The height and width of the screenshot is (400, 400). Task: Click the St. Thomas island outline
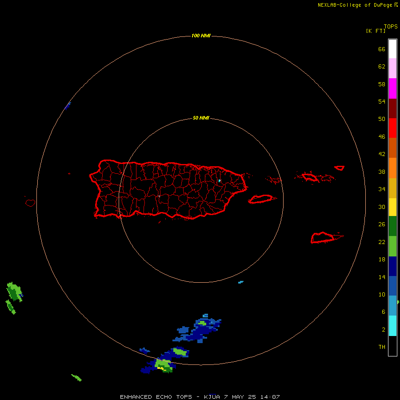tap(310, 177)
